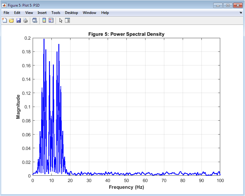Open the Desktop menu
Screen dimensions: 245x196
point(71,13)
